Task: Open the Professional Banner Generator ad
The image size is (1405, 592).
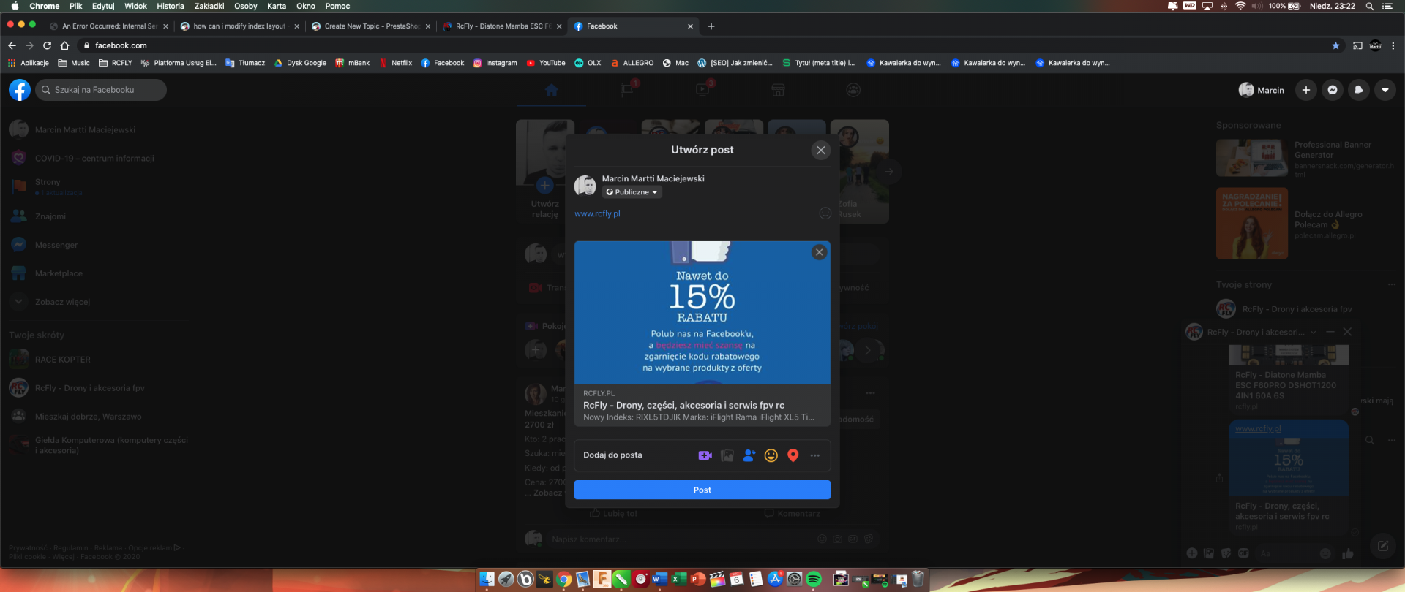Action: 1306,159
